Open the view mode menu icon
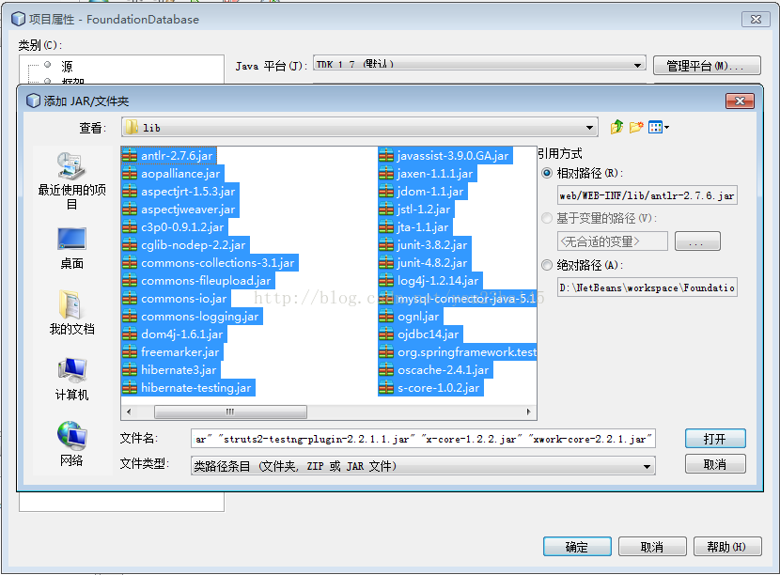This screenshot has width=780, height=575. pyautogui.click(x=659, y=128)
